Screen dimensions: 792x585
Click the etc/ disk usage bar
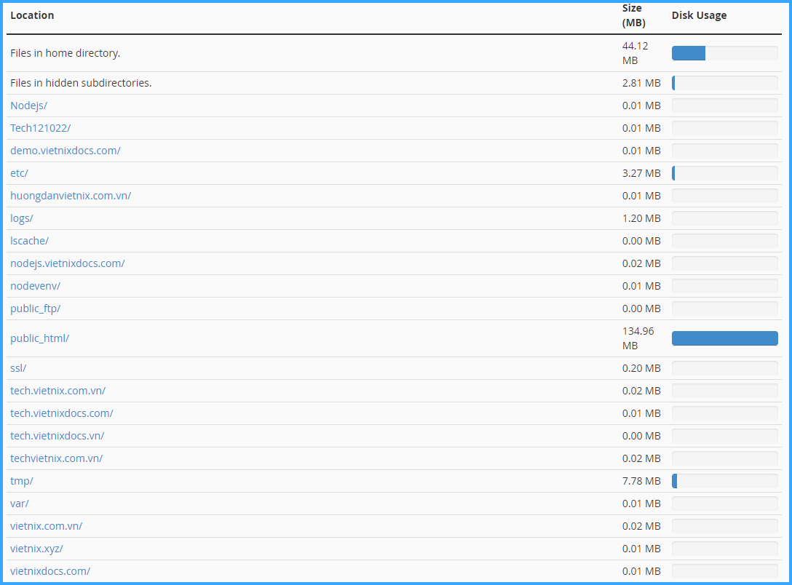tap(725, 173)
